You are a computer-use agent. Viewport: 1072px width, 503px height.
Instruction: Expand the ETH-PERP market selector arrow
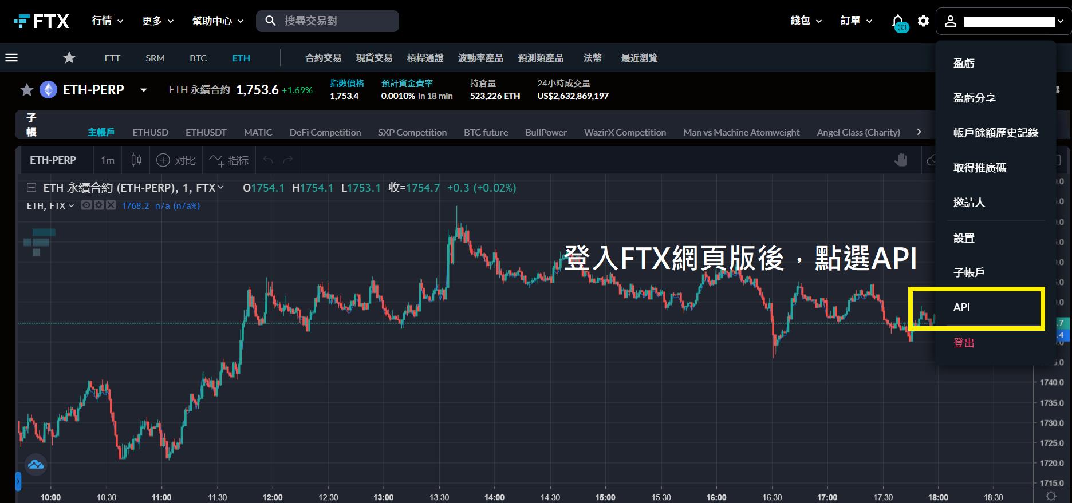[144, 90]
